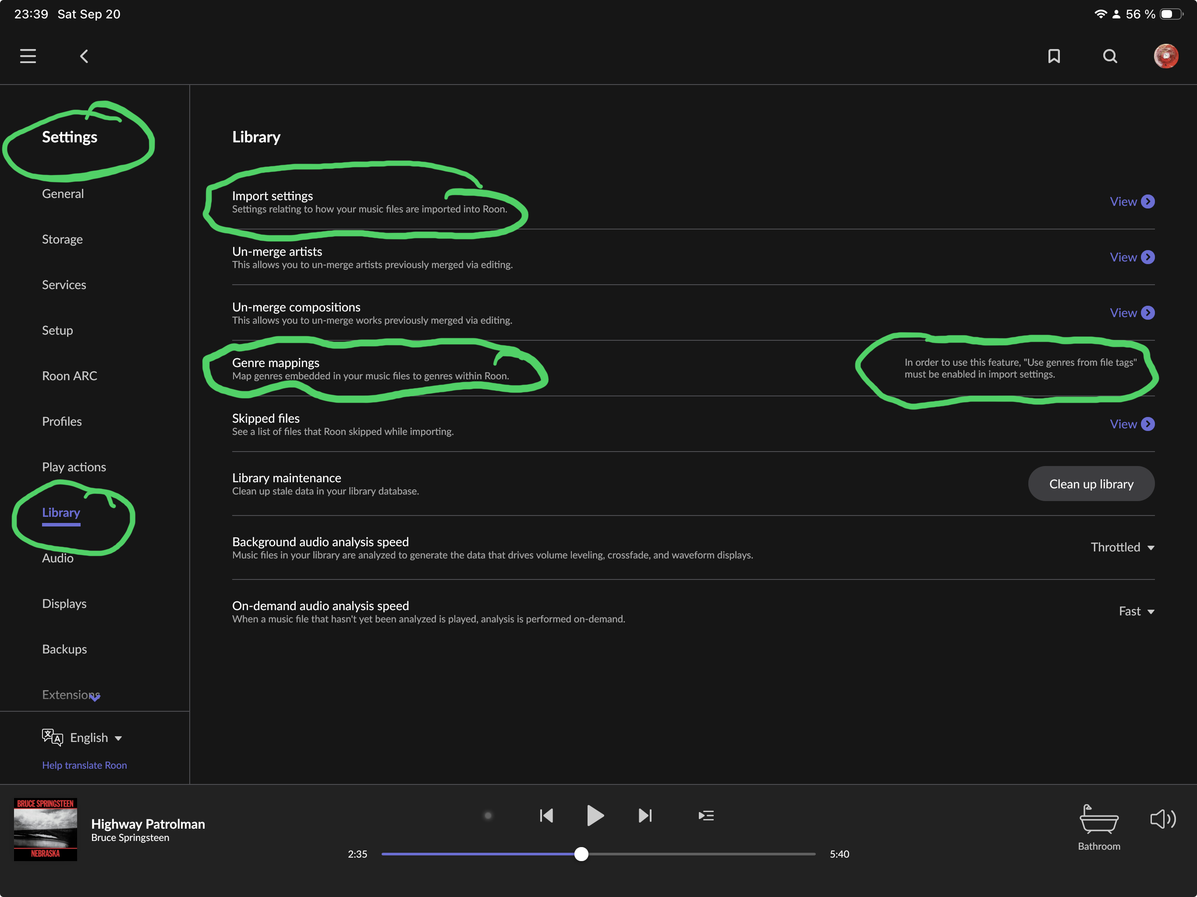
Task: Click the search magnifier icon
Action: click(x=1110, y=56)
